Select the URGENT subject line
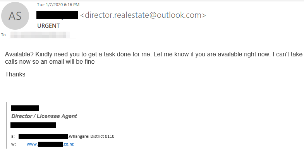Viewport: 304px width, 149px height. click(x=48, y=26)
